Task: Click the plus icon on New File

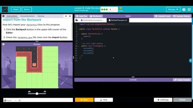Action: tap(77, 16)
